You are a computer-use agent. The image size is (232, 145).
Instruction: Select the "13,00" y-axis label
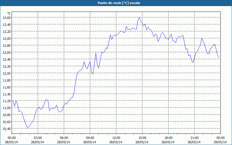click(7, 38)
